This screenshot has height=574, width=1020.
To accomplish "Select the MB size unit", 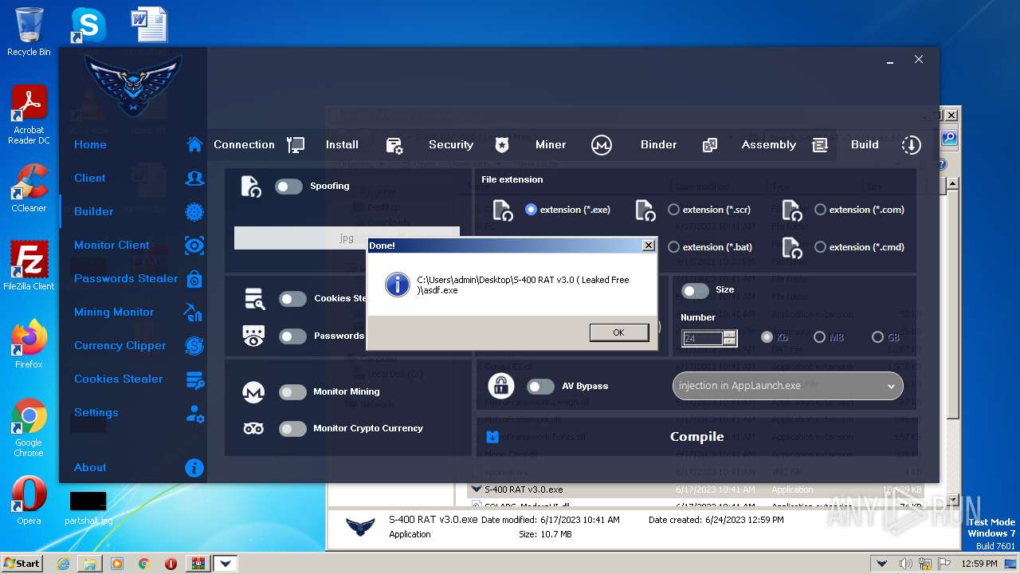I will tap(819, 337).
